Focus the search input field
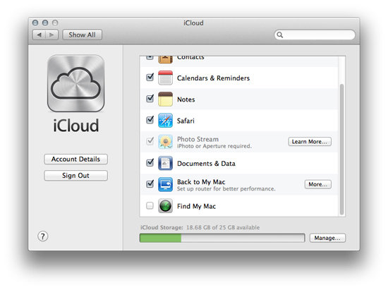Image resolution: width=388 pixels, height=290 pixels. coord(315,35)
